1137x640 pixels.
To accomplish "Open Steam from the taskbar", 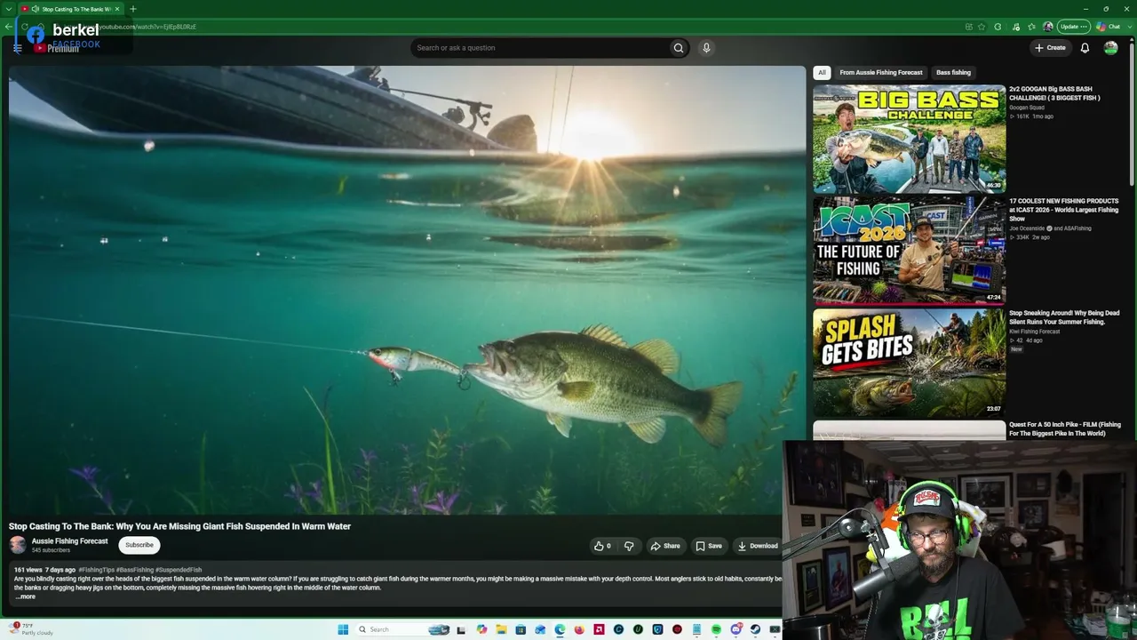I will coord(755,629).
